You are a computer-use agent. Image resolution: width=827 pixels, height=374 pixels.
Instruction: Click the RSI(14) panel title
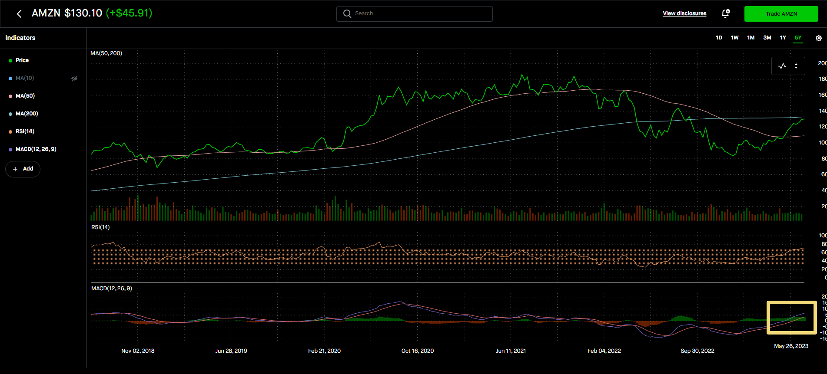100,227
